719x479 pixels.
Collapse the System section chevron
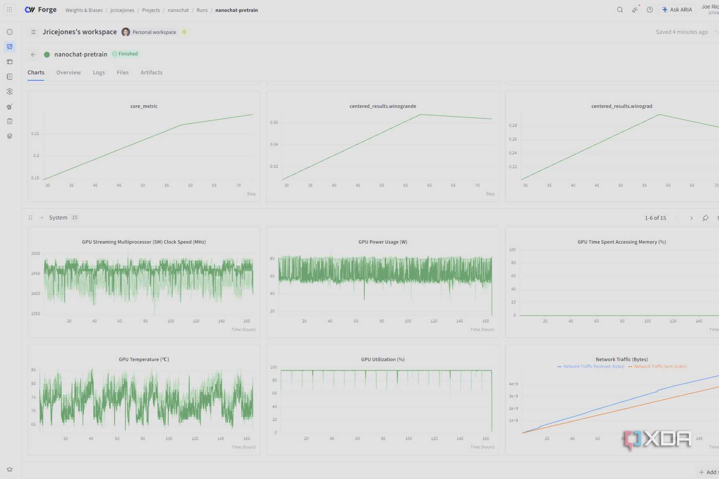coord(42,218)
